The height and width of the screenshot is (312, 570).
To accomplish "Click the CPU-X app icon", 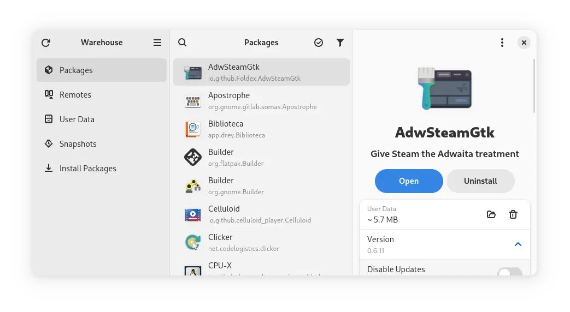I will click(x=193, y=271).
